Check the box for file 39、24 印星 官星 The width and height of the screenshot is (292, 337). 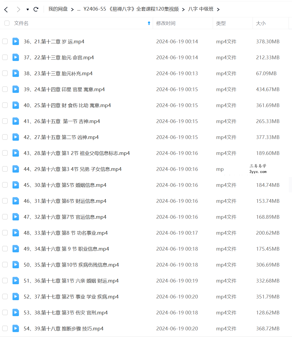click(5, 89)
